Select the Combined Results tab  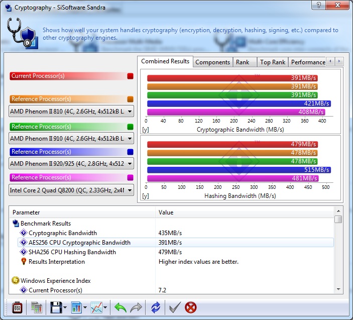tap(165, 61)
